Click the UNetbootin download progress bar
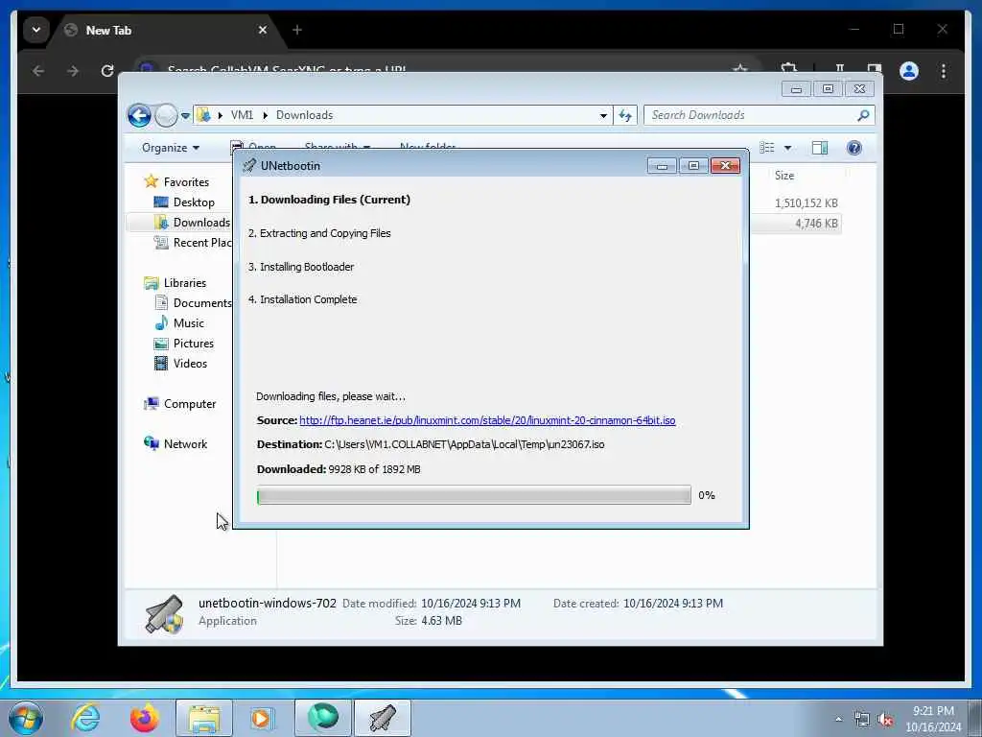 click(474, 496)
